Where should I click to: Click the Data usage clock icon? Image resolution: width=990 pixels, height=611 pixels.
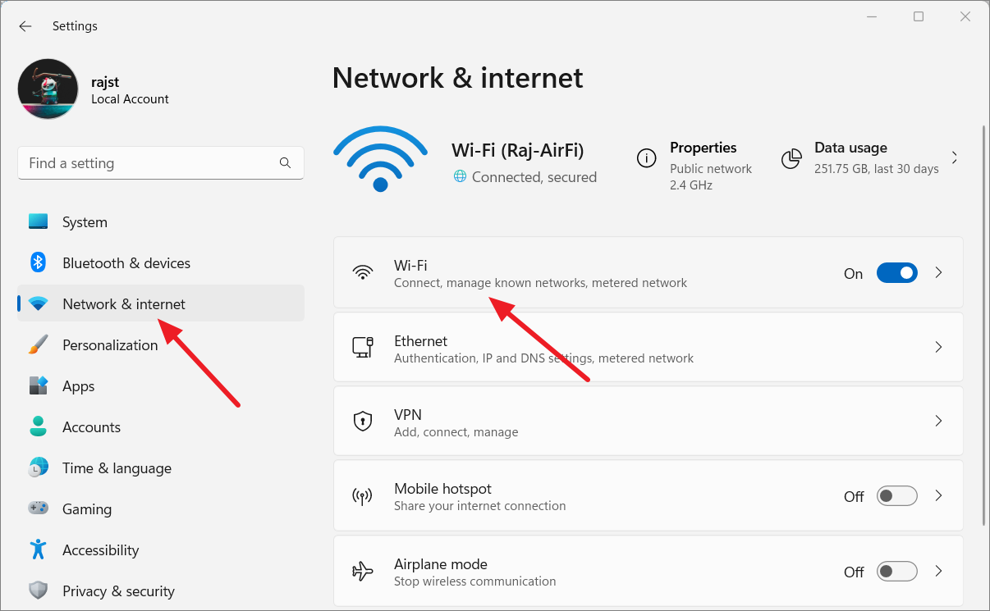[x=791, y=158]
